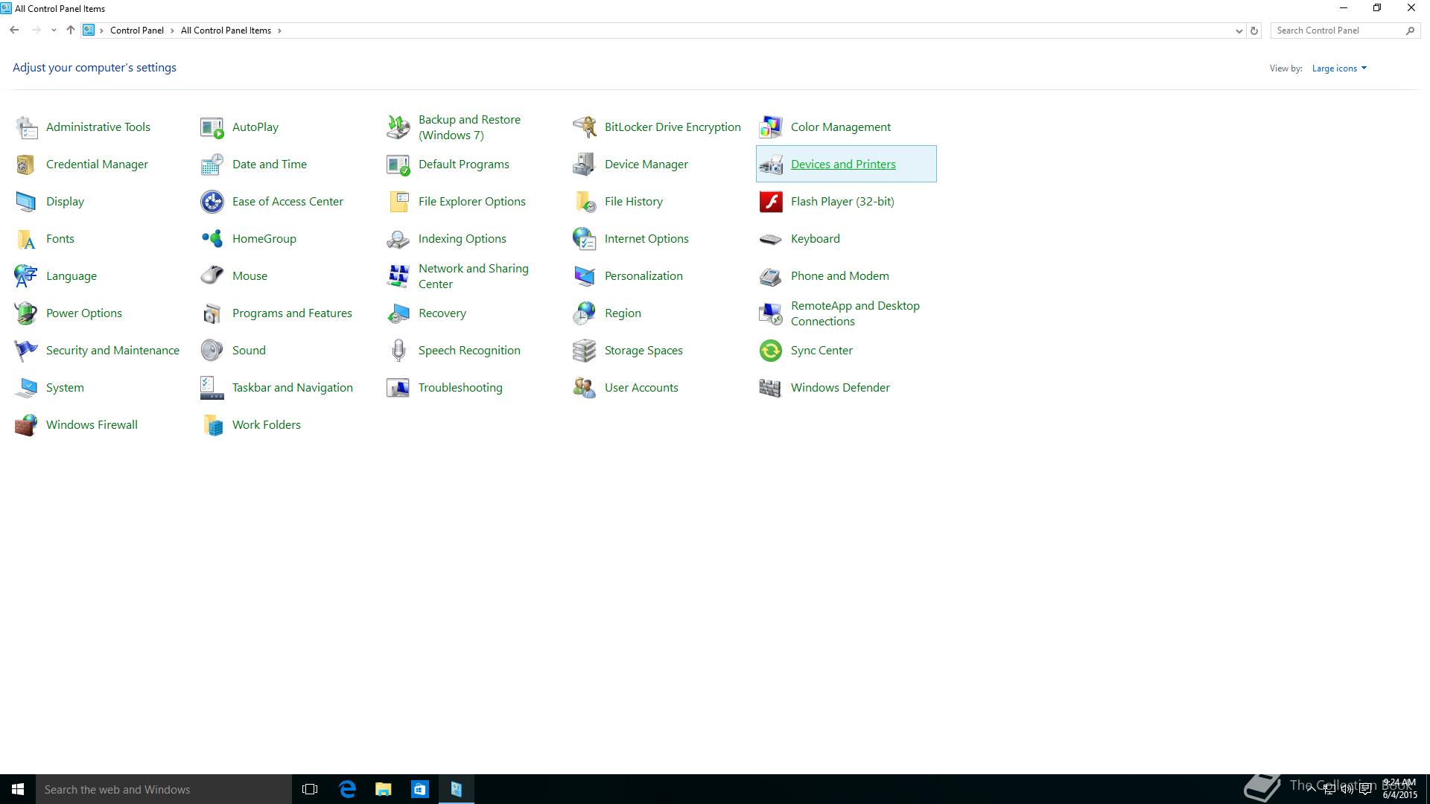
Task: Open the Personalization link
Action: click(x=643, y=276)
